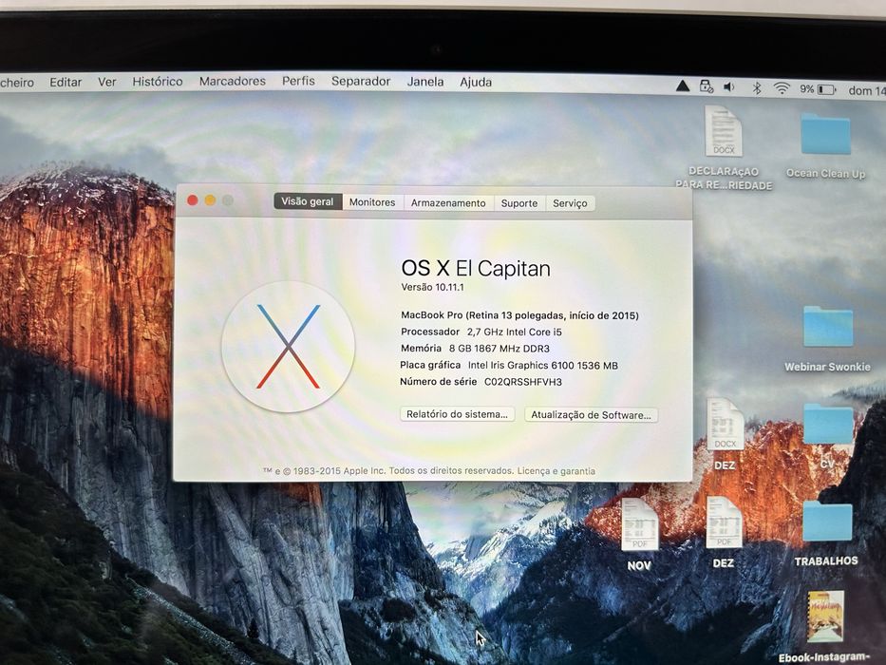886x665 pixels.
Task: Click the Relatório do sistema button
Action: point(457,414)
